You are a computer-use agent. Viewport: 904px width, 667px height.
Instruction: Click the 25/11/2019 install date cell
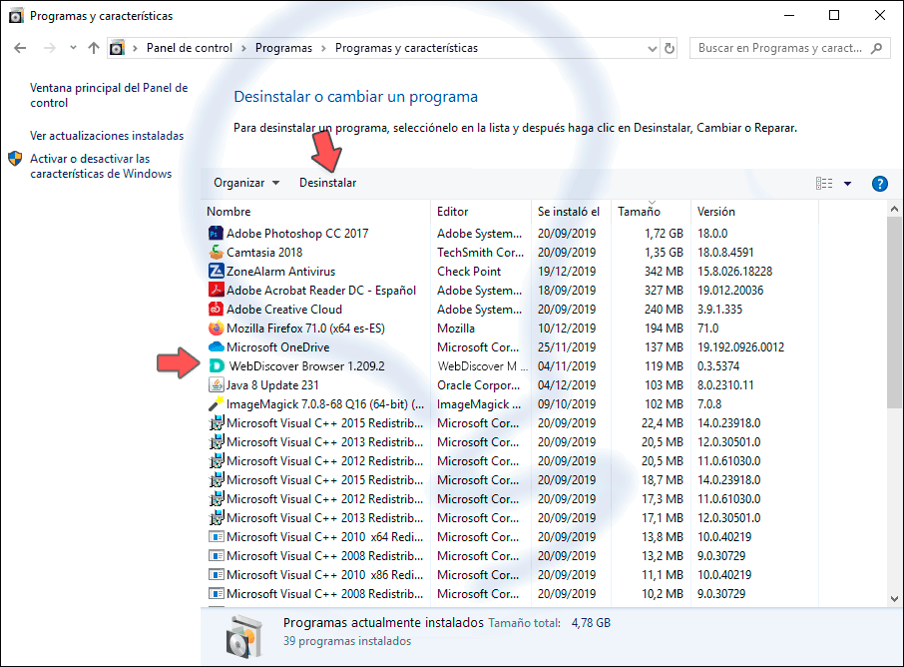click(x=567, y=347)
